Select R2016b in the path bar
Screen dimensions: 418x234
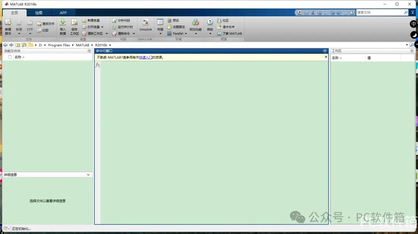coord(101,45)
